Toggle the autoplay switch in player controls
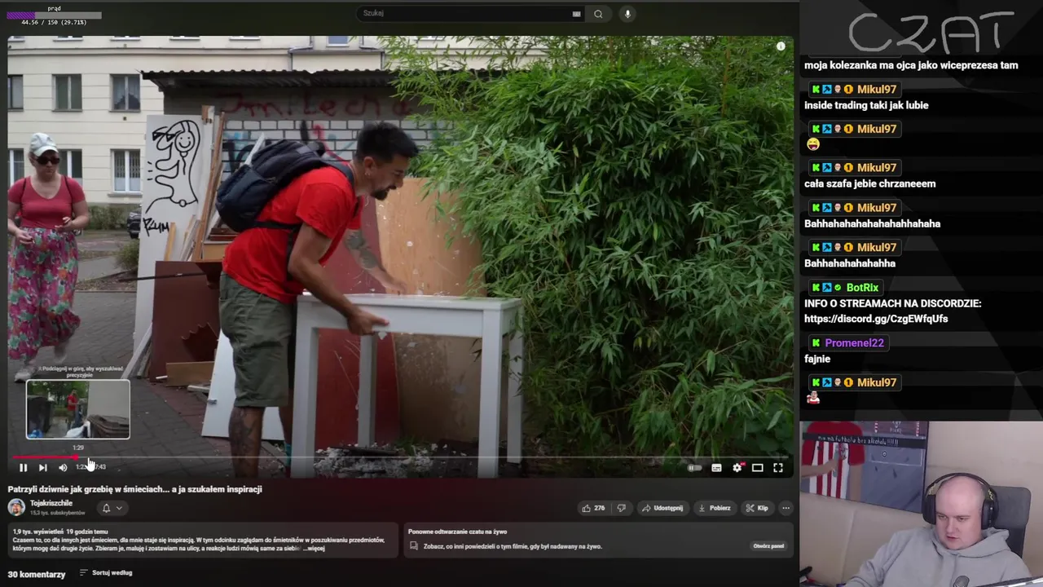Viewport: 1043px width, 587px height. (694, 468)
